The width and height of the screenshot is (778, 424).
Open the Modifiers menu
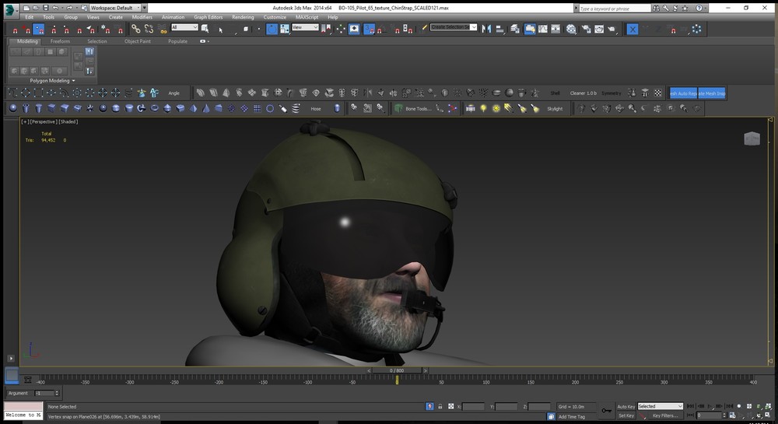click(x=142, y=17)
